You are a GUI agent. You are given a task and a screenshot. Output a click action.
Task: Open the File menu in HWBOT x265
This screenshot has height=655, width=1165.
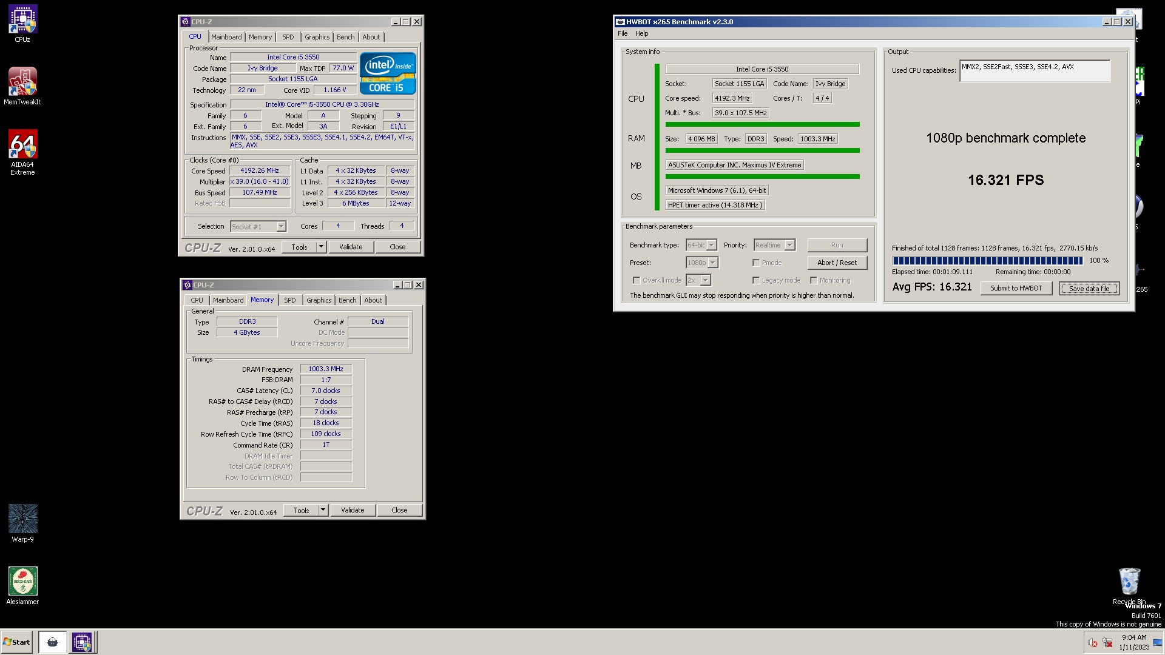623,33
